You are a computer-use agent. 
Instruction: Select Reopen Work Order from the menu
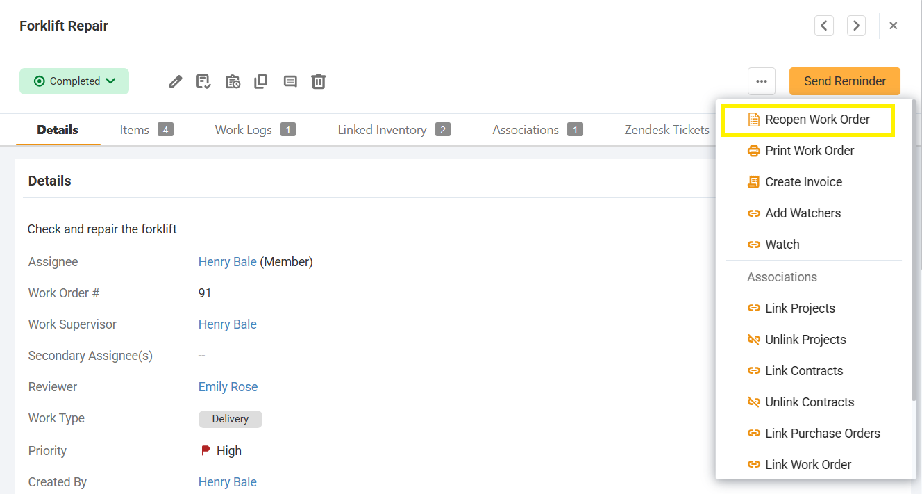[x=817, y=120]
